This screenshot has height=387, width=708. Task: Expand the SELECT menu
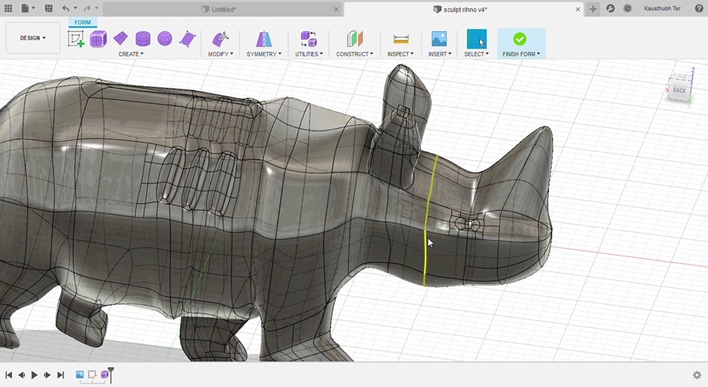coord(477,54)
